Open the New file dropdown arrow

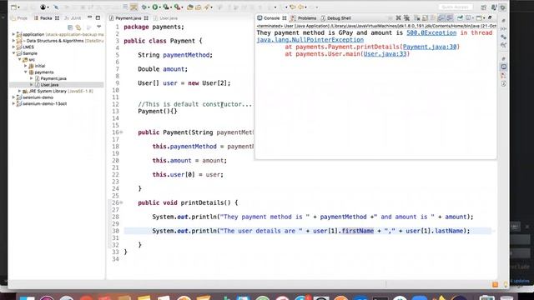[18, 7]
